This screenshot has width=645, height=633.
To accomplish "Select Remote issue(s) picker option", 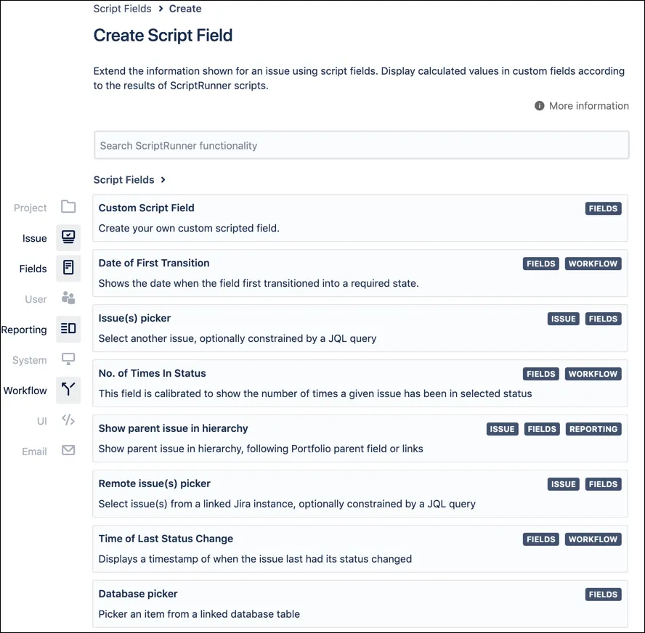I will point(360,493).
